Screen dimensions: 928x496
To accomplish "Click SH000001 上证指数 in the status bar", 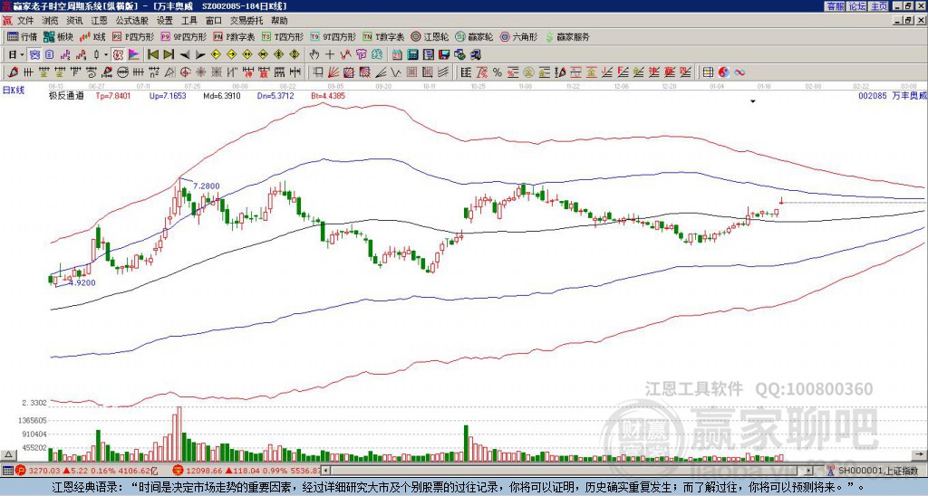I will (x=877, y=471).
